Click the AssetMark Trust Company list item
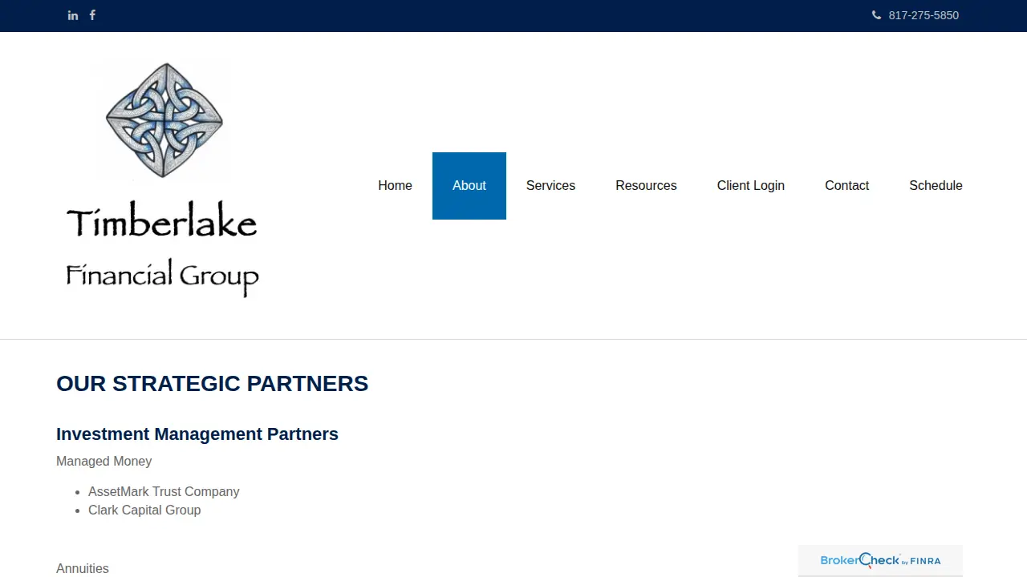The image size is (1027, 577). (x=164, y=492)
